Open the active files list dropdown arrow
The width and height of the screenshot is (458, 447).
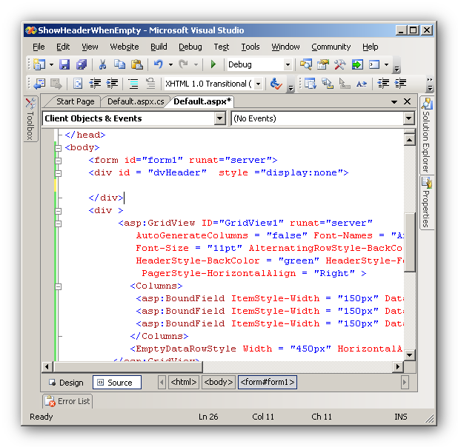(x=394, y=102)
